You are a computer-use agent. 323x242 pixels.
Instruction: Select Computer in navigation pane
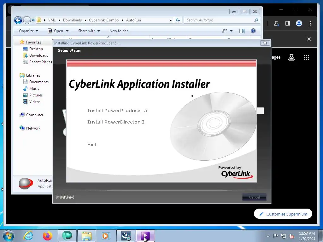tap(35, 115)
